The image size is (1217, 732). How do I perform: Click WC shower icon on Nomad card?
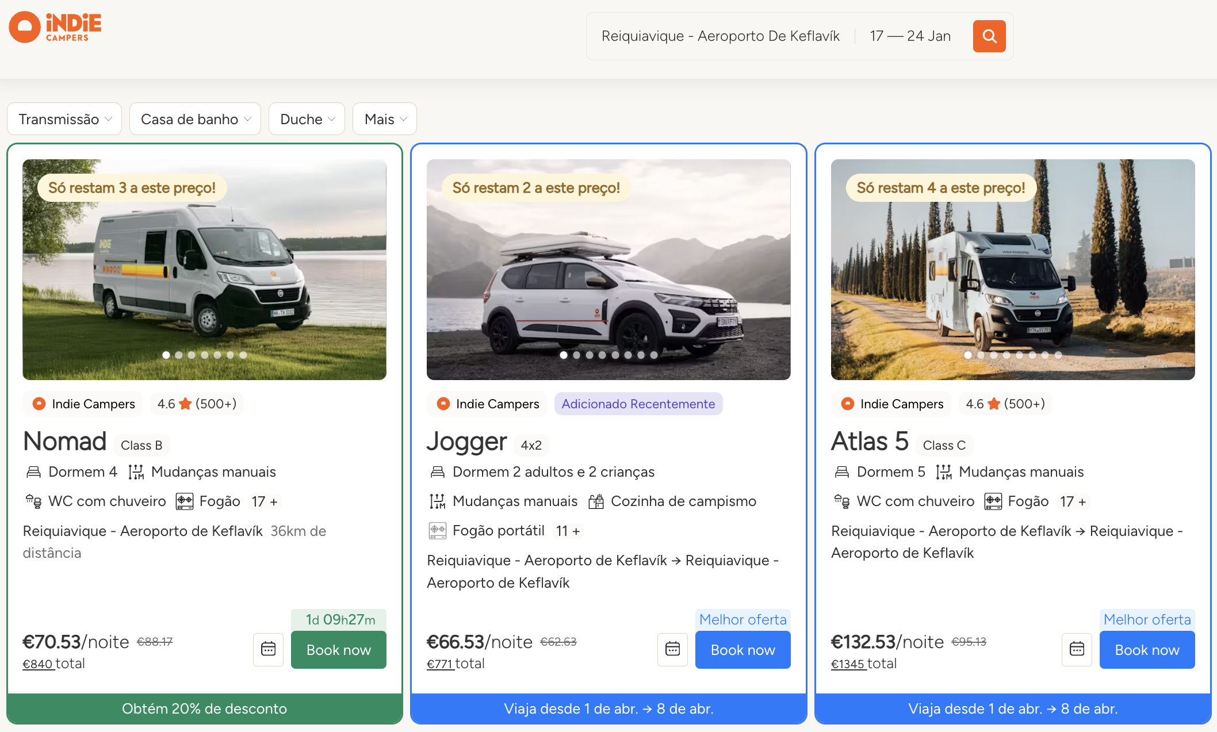pos(33,501)
